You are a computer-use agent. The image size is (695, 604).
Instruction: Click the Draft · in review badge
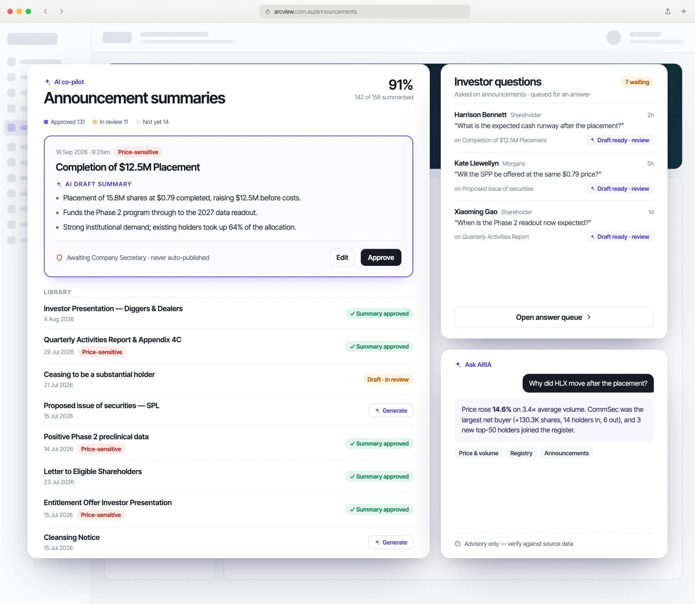(x=388, y=379)
